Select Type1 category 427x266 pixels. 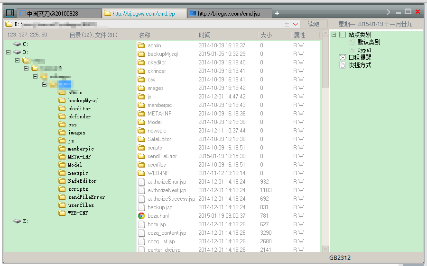click(x=364, y=50)
